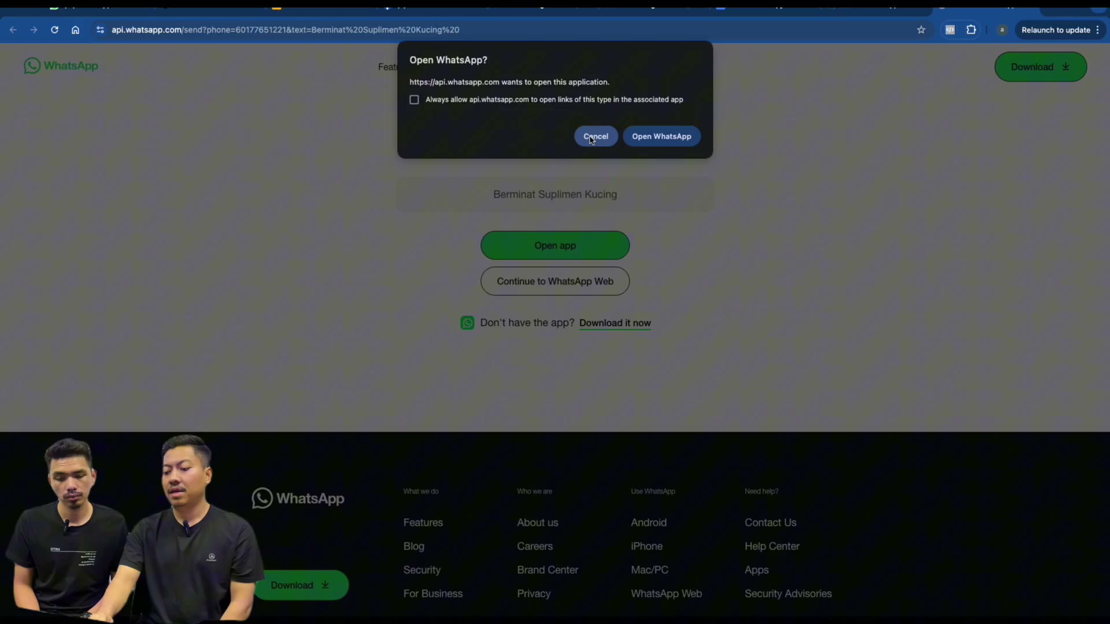Open the footer WhatsApp Web link
Image resolution: width=1110 pixels, height=624 pixels.
click(667, 593)
